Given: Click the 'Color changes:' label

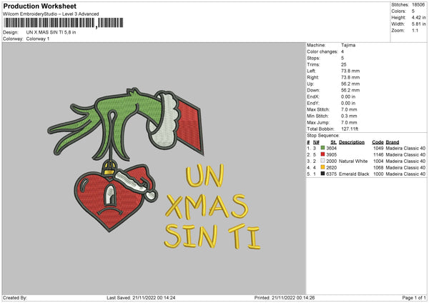Looking at the screenshot, I should pyautogui.click(x=322, y=51).
